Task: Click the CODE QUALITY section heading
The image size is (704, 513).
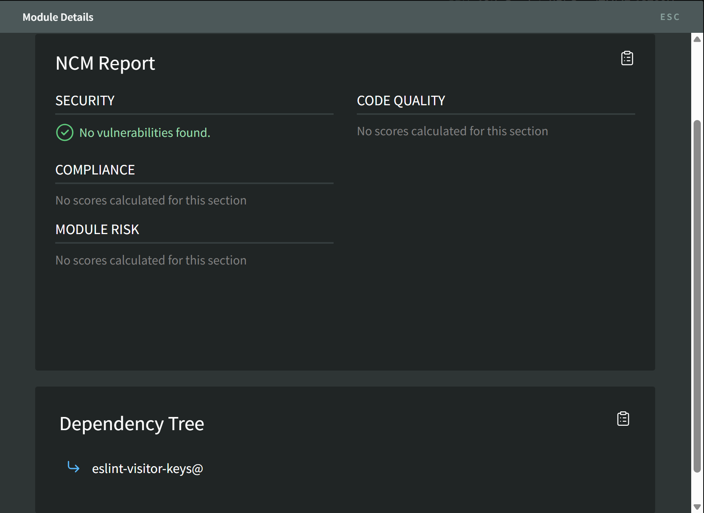Action: pyautogui.click(x=401, y=101)
